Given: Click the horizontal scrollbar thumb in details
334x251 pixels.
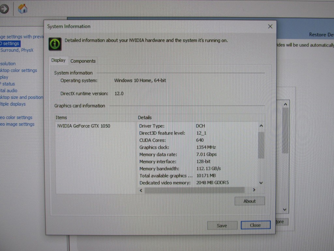Looking at the screenshot, I should (194, 190).
